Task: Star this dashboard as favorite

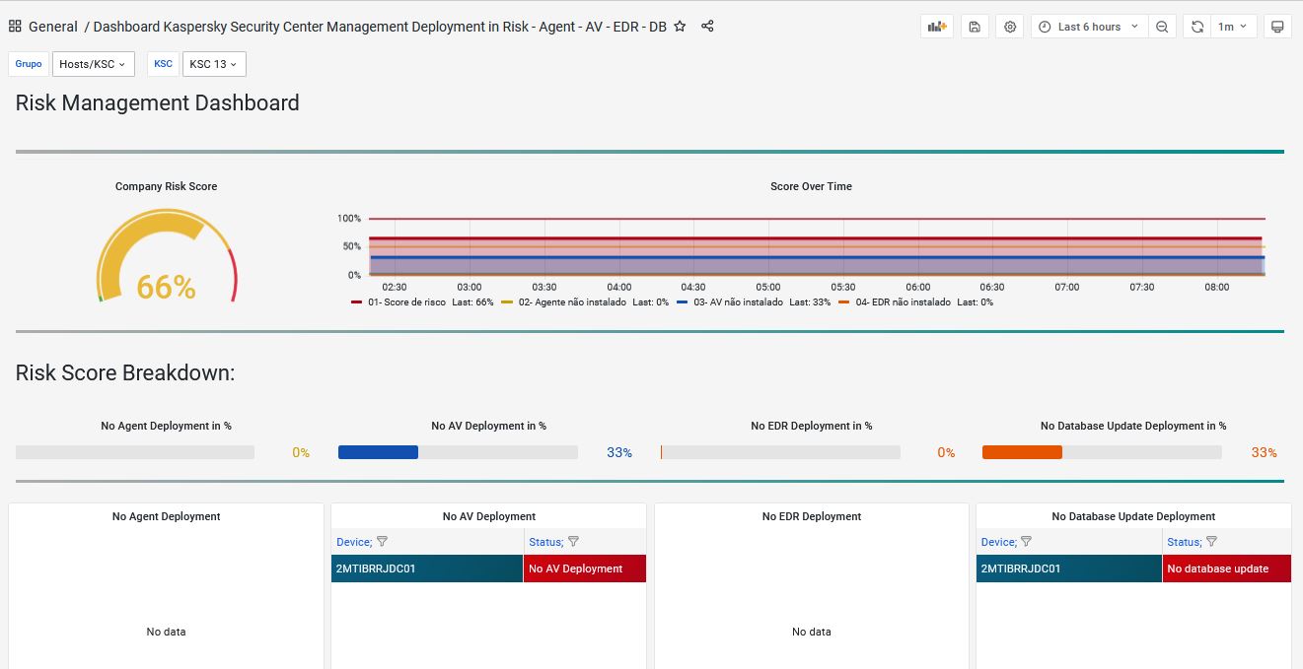Action: [680, 27]
